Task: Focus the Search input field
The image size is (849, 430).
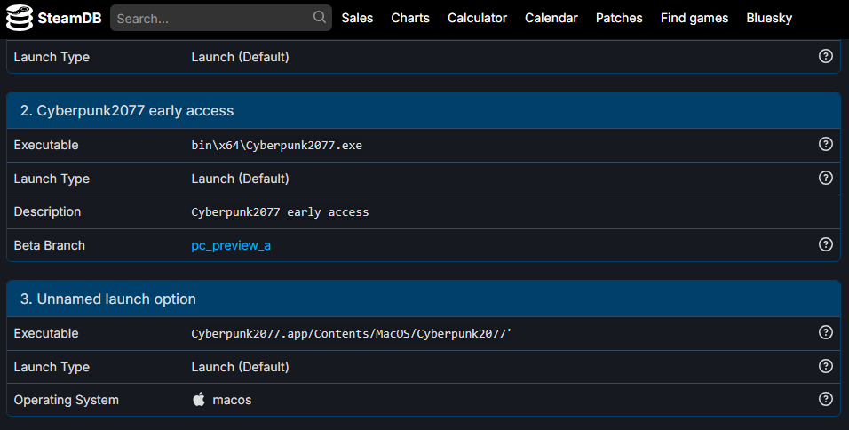Action: (213, 18)
